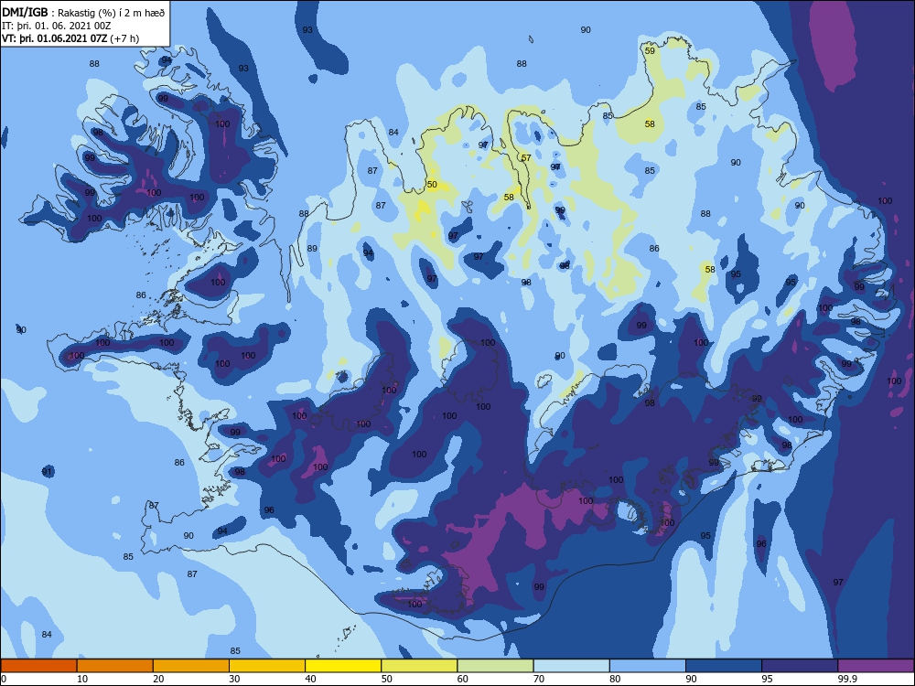Click the '50' humidity value on the map
This screenshot has height=686, width=915.
click(432, 185)
